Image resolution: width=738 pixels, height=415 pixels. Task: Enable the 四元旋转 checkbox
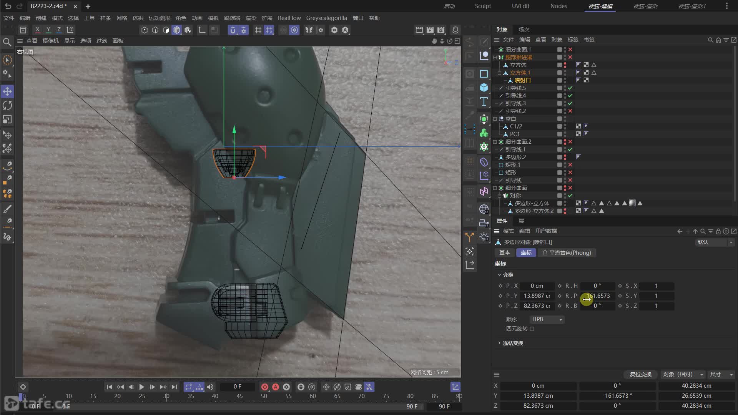click(x=532, y=329)
